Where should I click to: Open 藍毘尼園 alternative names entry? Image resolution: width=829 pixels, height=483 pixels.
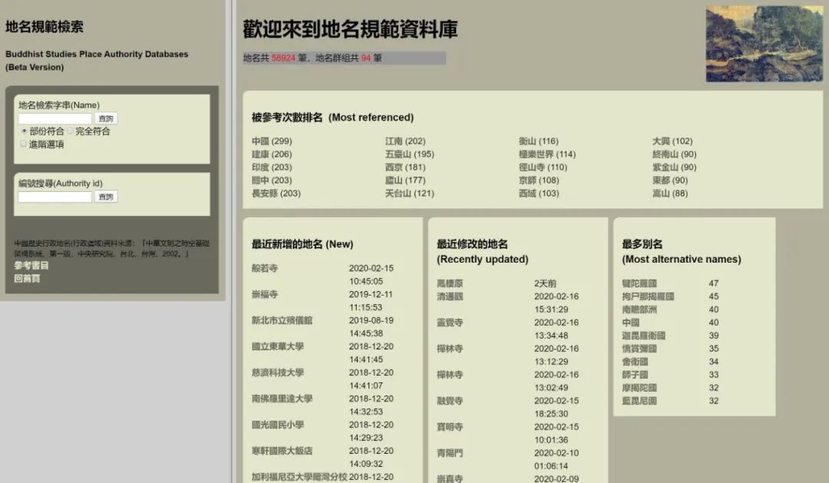tap(639, 401)
